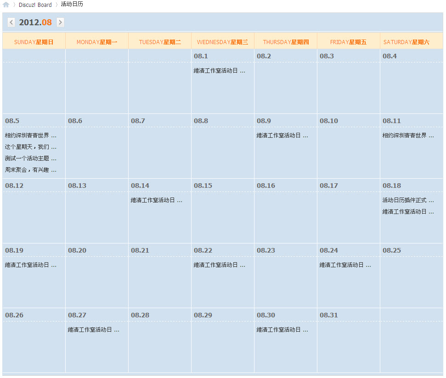The height and width of the screenshot is (378, 446).
Task: Click MONDAY星期一 column header
Action: click(97, 42)
